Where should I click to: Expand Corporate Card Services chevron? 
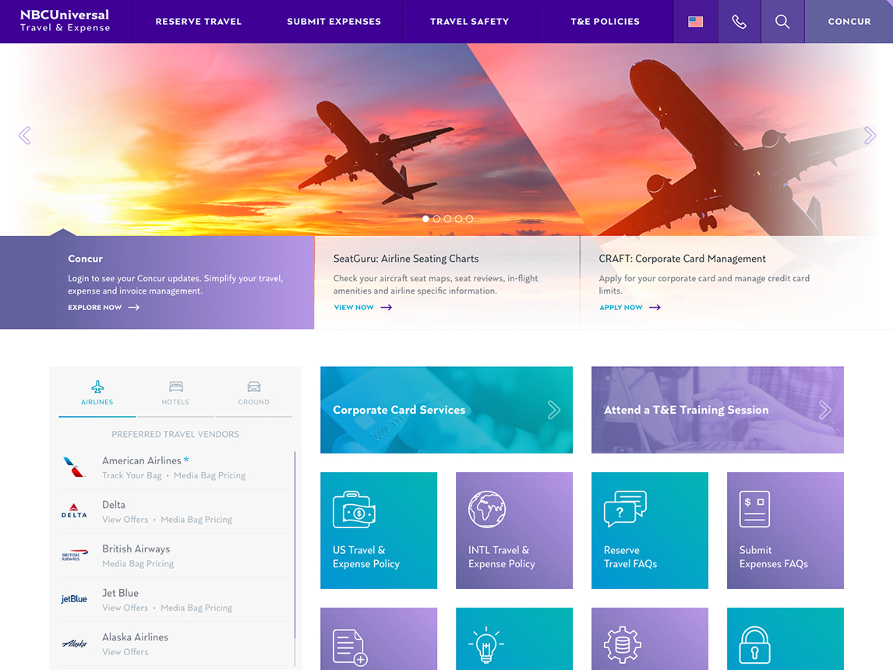click(554, 410)
